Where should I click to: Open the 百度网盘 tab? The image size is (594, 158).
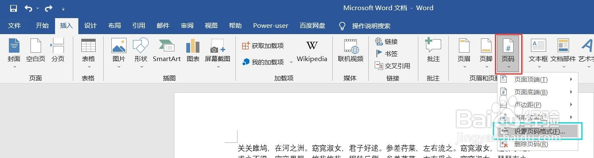[x=312, y=26]
